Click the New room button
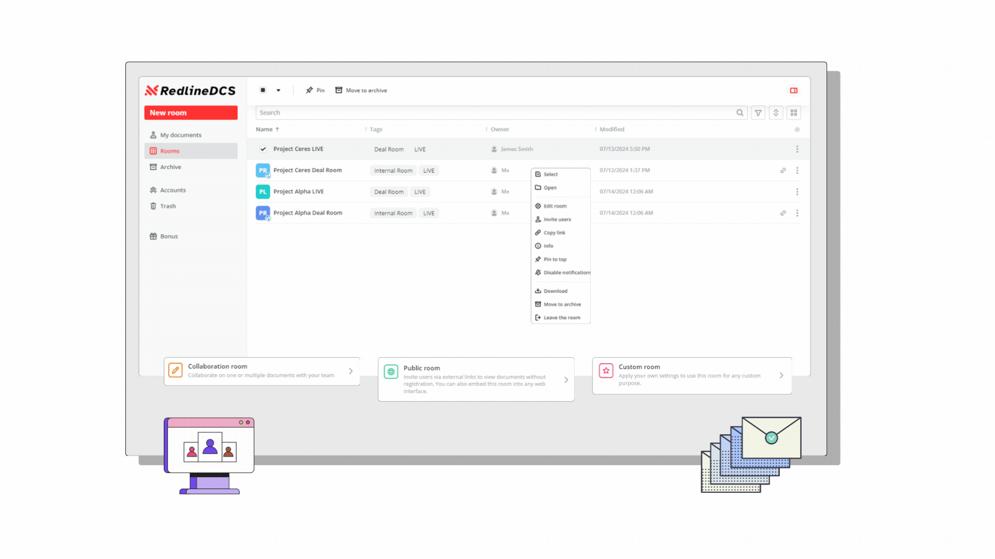995x559 pixels. tap(191, 112)
